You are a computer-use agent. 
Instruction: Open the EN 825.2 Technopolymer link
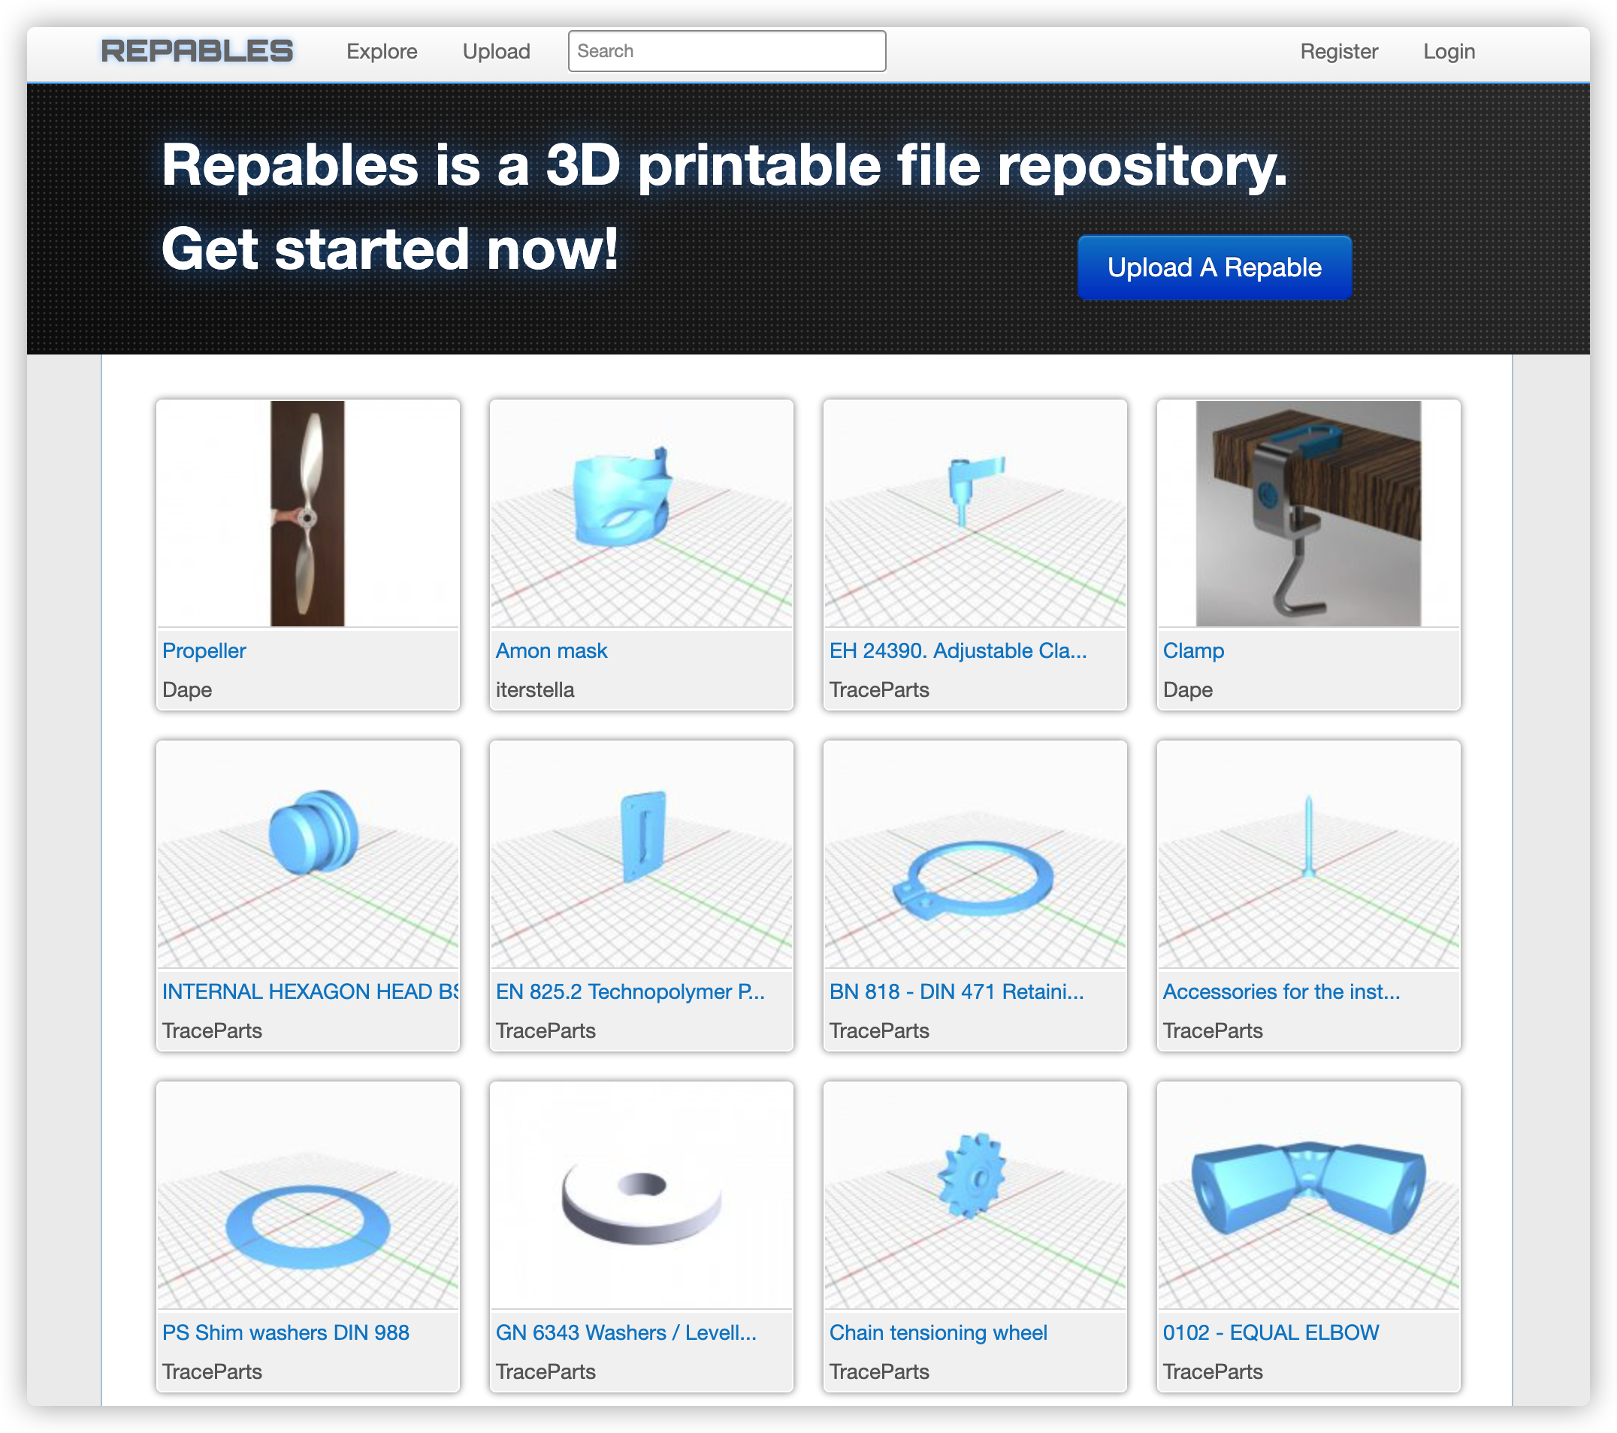630,991
